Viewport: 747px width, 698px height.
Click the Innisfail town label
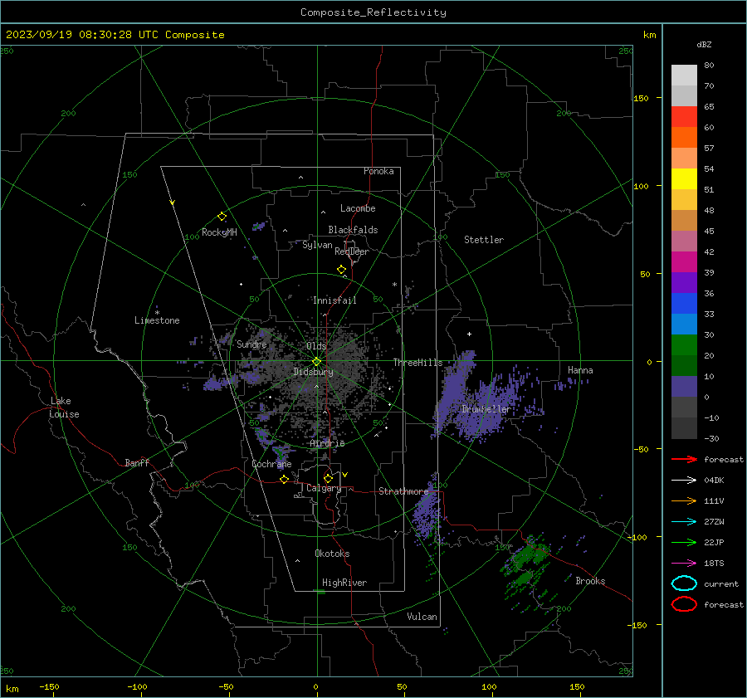click(x=334, y=300)
